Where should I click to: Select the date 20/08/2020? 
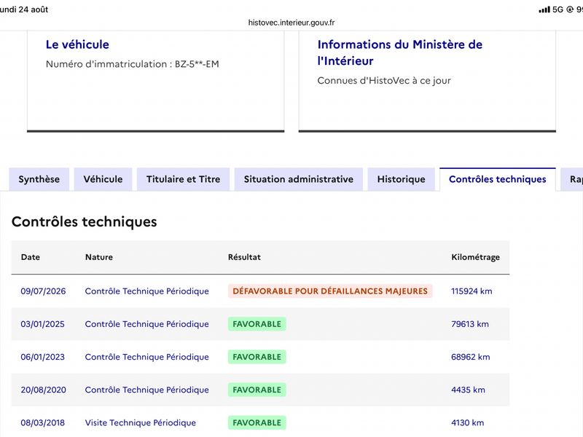click(44, 390)
